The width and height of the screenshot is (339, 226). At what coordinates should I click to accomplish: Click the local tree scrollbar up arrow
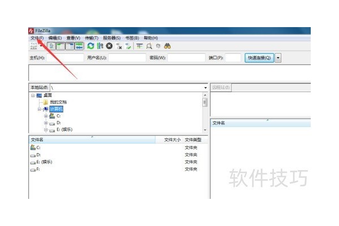click(205, 95)
